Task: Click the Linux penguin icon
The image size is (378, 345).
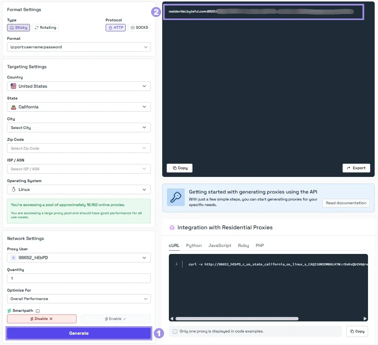Action: pyautogui.click(x=14, y=189)
